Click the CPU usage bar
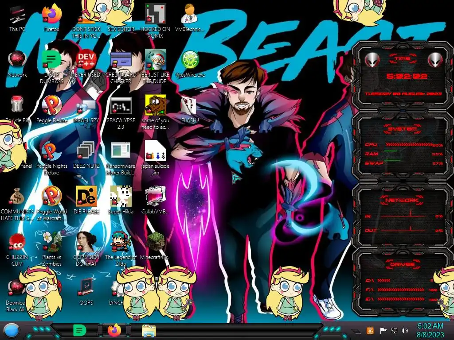 point(409,145)
